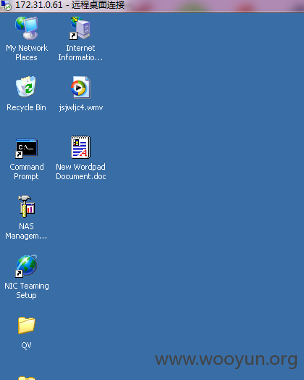This screenshot has width=304, height=380.
Task: Open NAS Management tool icon
Action: point(27,206)
